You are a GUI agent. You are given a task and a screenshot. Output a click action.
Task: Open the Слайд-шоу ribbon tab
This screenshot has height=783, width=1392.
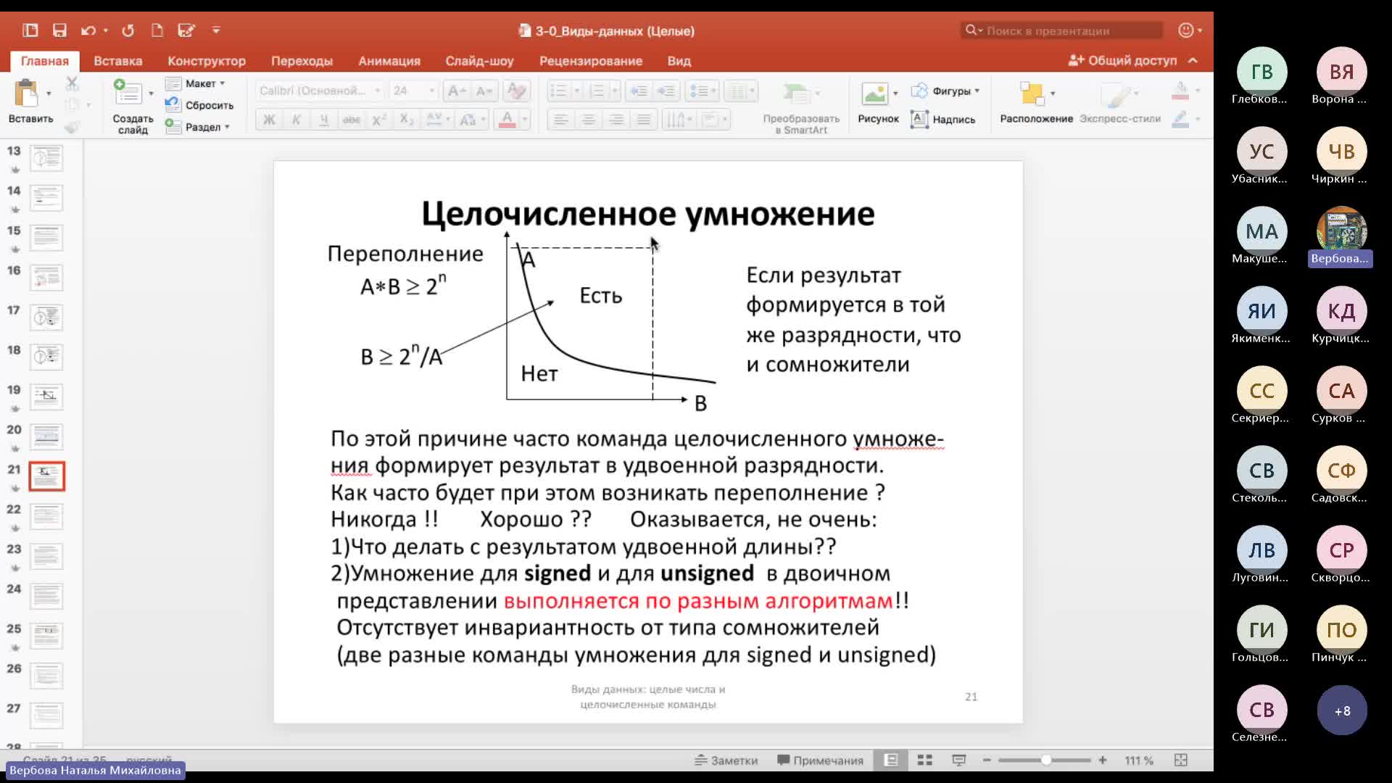[479, 61]
